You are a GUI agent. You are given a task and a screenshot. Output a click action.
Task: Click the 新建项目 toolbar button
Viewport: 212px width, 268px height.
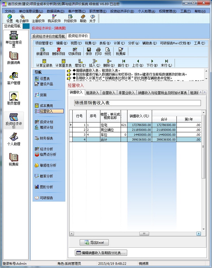click(43, 51)
